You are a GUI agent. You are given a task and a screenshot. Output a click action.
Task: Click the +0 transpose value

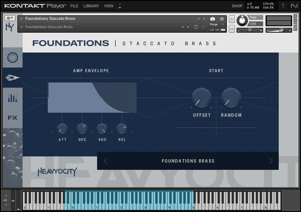click(5, 200)
